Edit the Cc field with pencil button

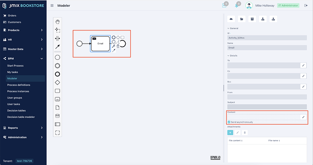303,76
